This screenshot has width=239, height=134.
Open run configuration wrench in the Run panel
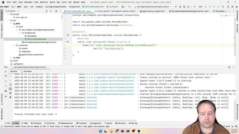coord(6,76)
